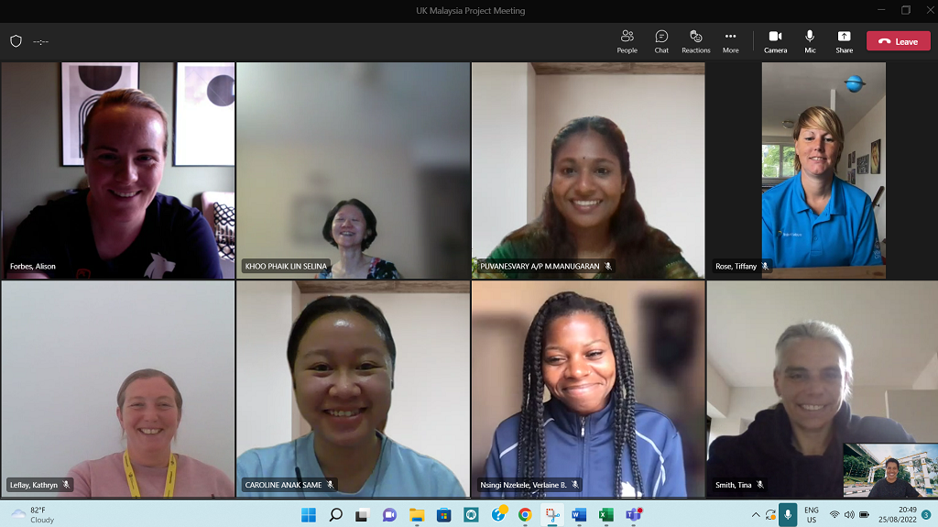
Task: Open the meeting Chat panel
Action: click(x=661, y=40)
